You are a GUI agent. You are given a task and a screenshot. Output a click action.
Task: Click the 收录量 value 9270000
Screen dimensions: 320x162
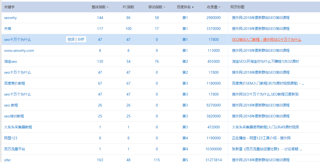click(x=213, y=105)
